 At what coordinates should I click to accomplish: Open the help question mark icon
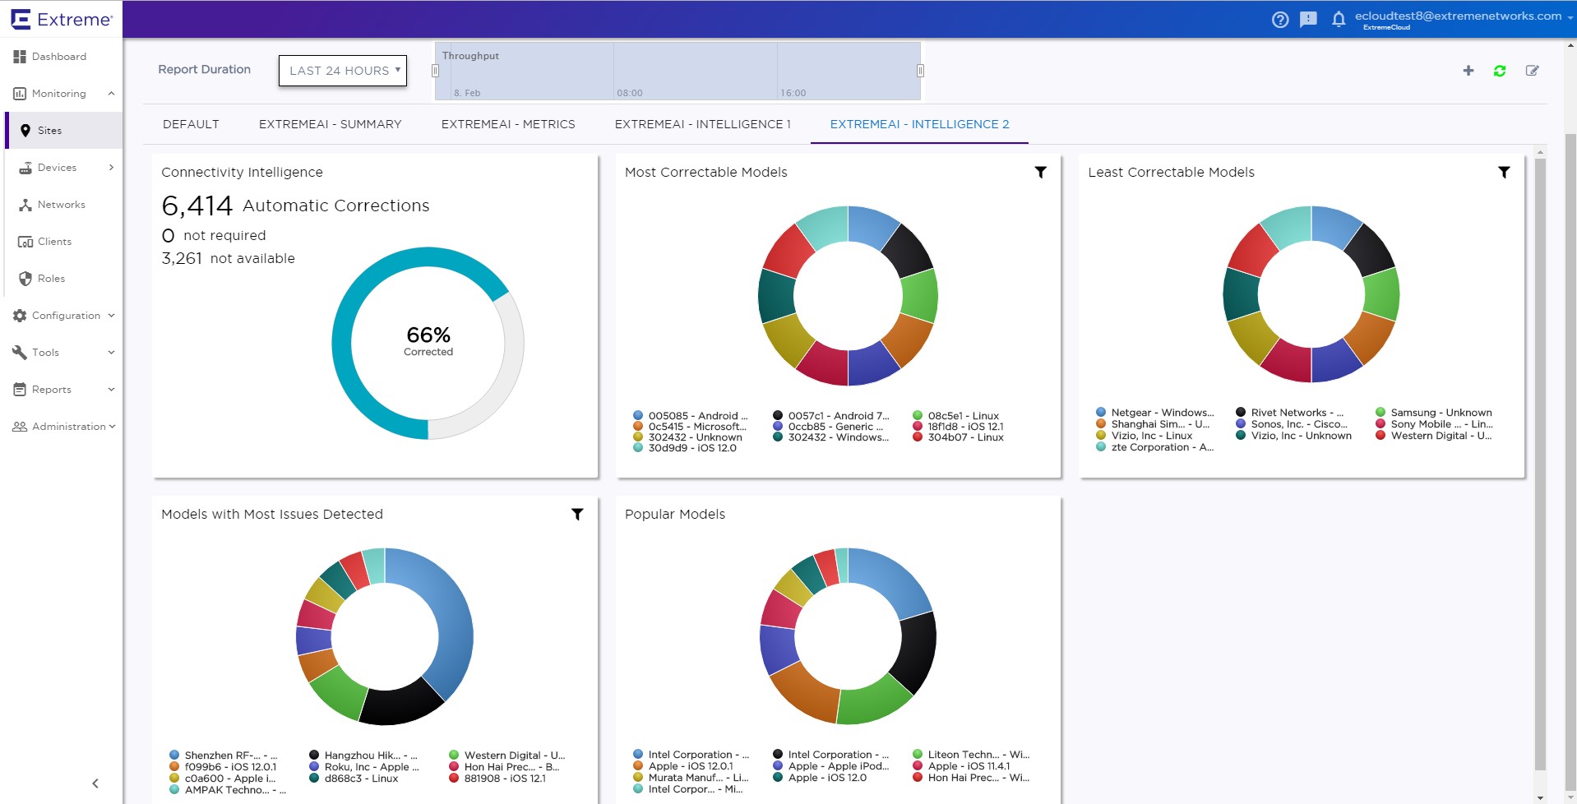1280,20
